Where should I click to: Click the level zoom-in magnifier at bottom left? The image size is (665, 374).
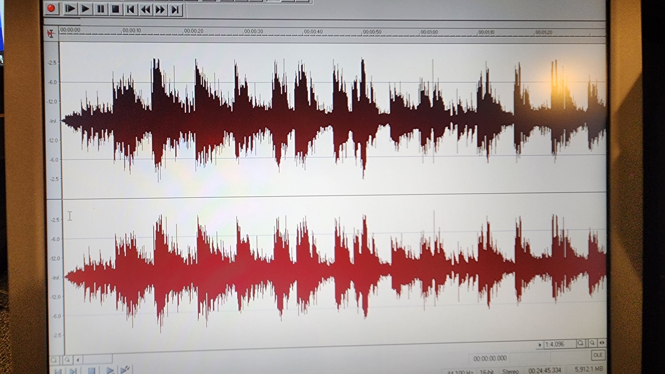click(x=67, y=360)
